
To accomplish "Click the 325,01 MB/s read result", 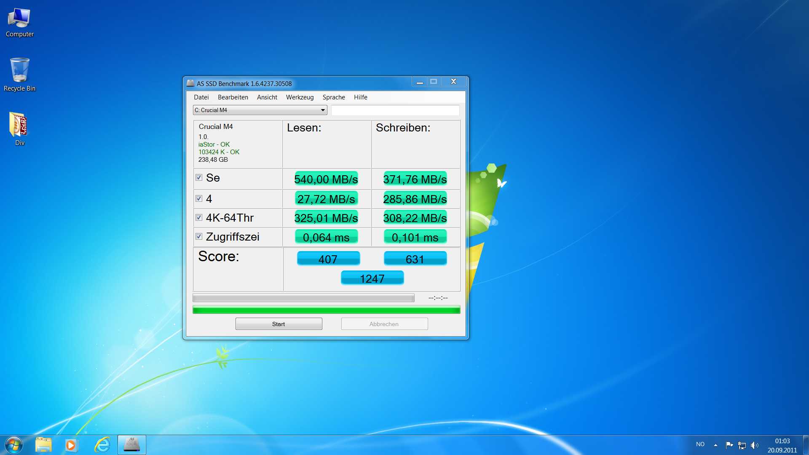I will (x=326, y=218).
